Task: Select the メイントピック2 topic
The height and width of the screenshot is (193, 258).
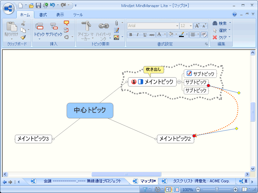Action: click(x=175, y=139)
